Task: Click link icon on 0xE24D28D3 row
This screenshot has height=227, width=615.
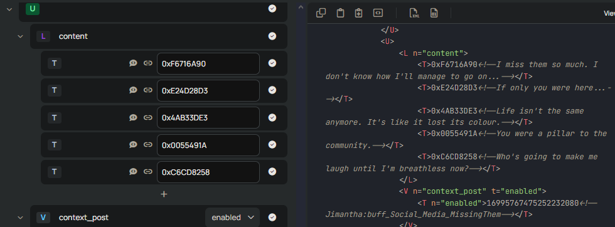Action: [148, 90]
